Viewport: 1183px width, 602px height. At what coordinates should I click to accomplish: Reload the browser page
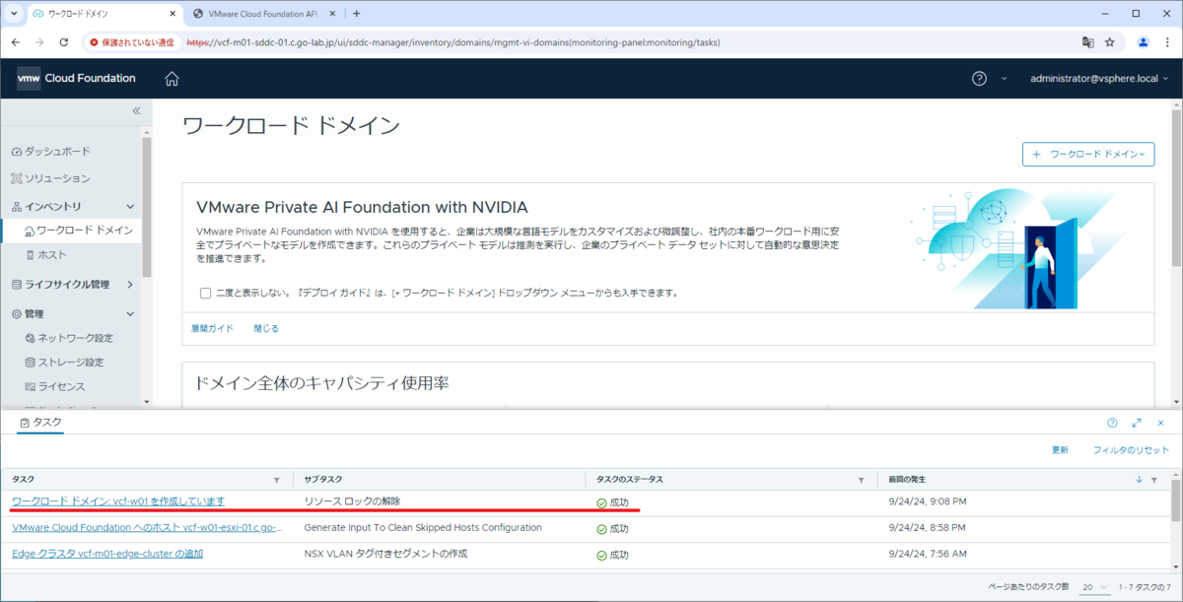64,42
